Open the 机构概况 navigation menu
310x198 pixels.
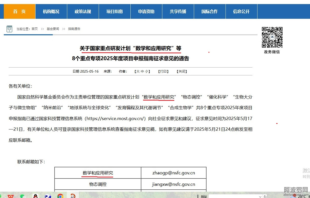coord(51,11)
